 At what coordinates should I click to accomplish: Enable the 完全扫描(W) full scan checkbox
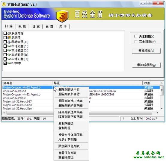pyautogui.click(x=136, y=41)
